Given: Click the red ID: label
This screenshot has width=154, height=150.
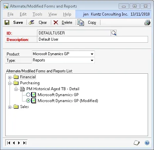Looking at the screenshot, I should pos(9,33).
